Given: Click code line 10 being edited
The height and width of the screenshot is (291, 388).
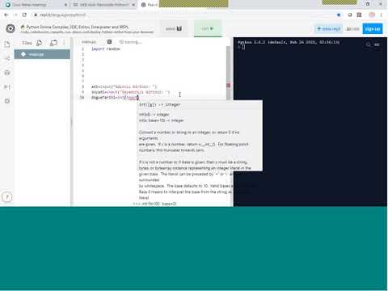Looking at the screenshot, I should point(115,98).
